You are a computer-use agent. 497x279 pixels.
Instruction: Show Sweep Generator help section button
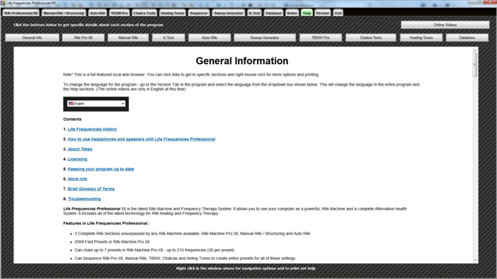(265, 38)
